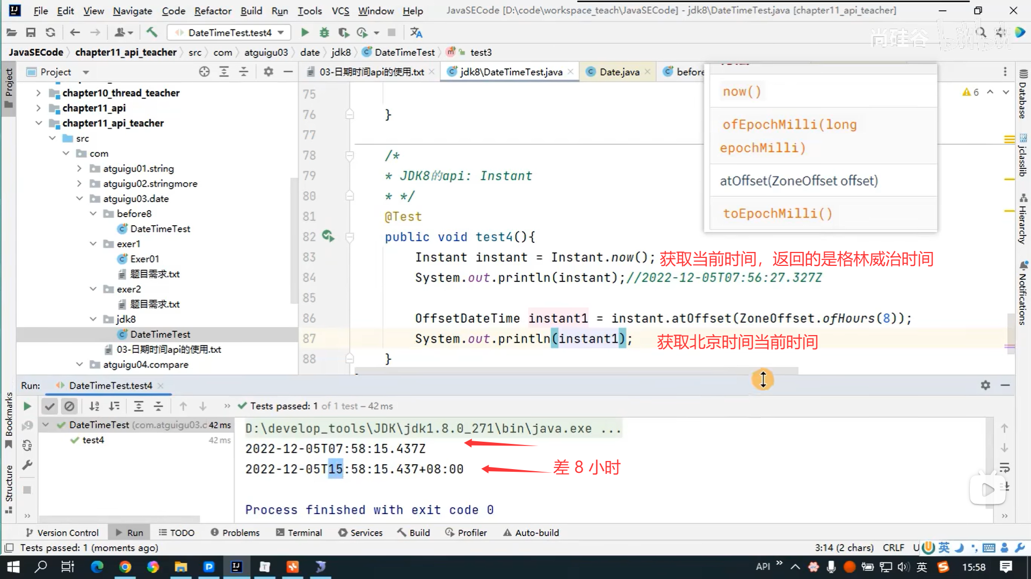This screenshot has width=1031, height=579.
Task: Switch to Date.java editor tab
Action: 619,72
